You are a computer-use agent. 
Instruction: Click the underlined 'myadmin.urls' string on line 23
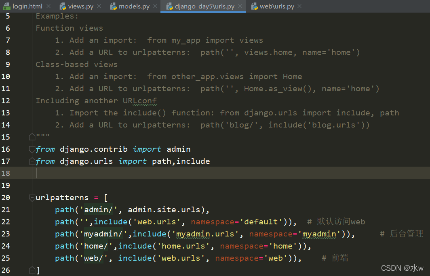coord(205,234)
